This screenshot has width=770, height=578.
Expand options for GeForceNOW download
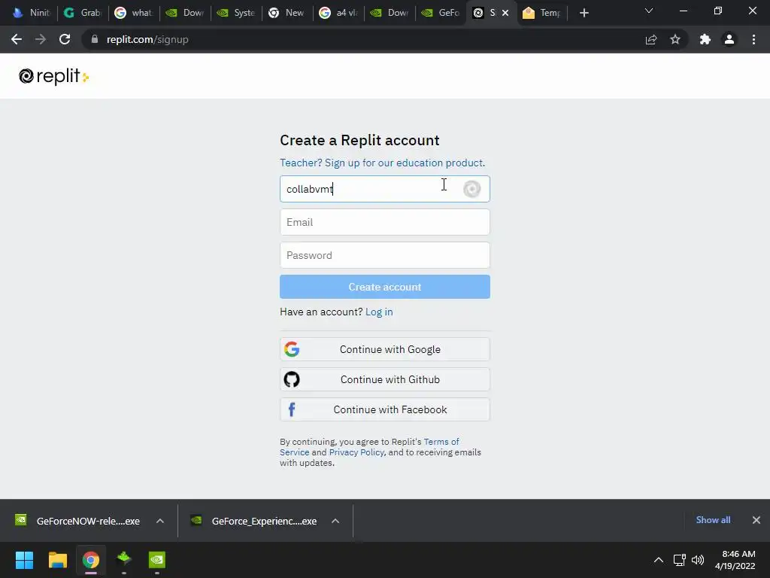[x=160, y=521]
